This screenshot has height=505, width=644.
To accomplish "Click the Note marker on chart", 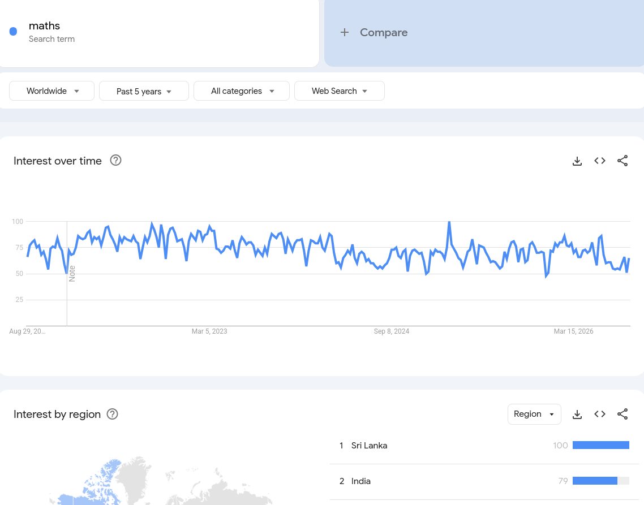I will click(72, 274).
